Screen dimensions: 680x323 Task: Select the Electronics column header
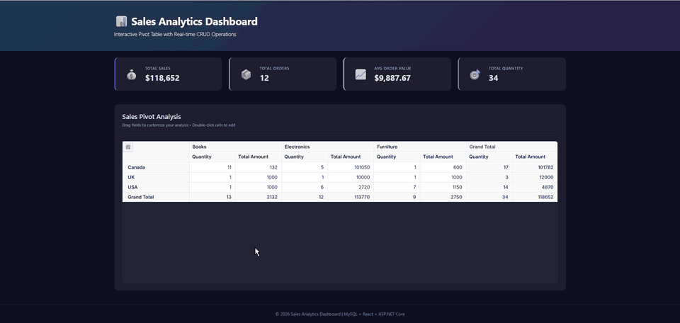(327, 147)
